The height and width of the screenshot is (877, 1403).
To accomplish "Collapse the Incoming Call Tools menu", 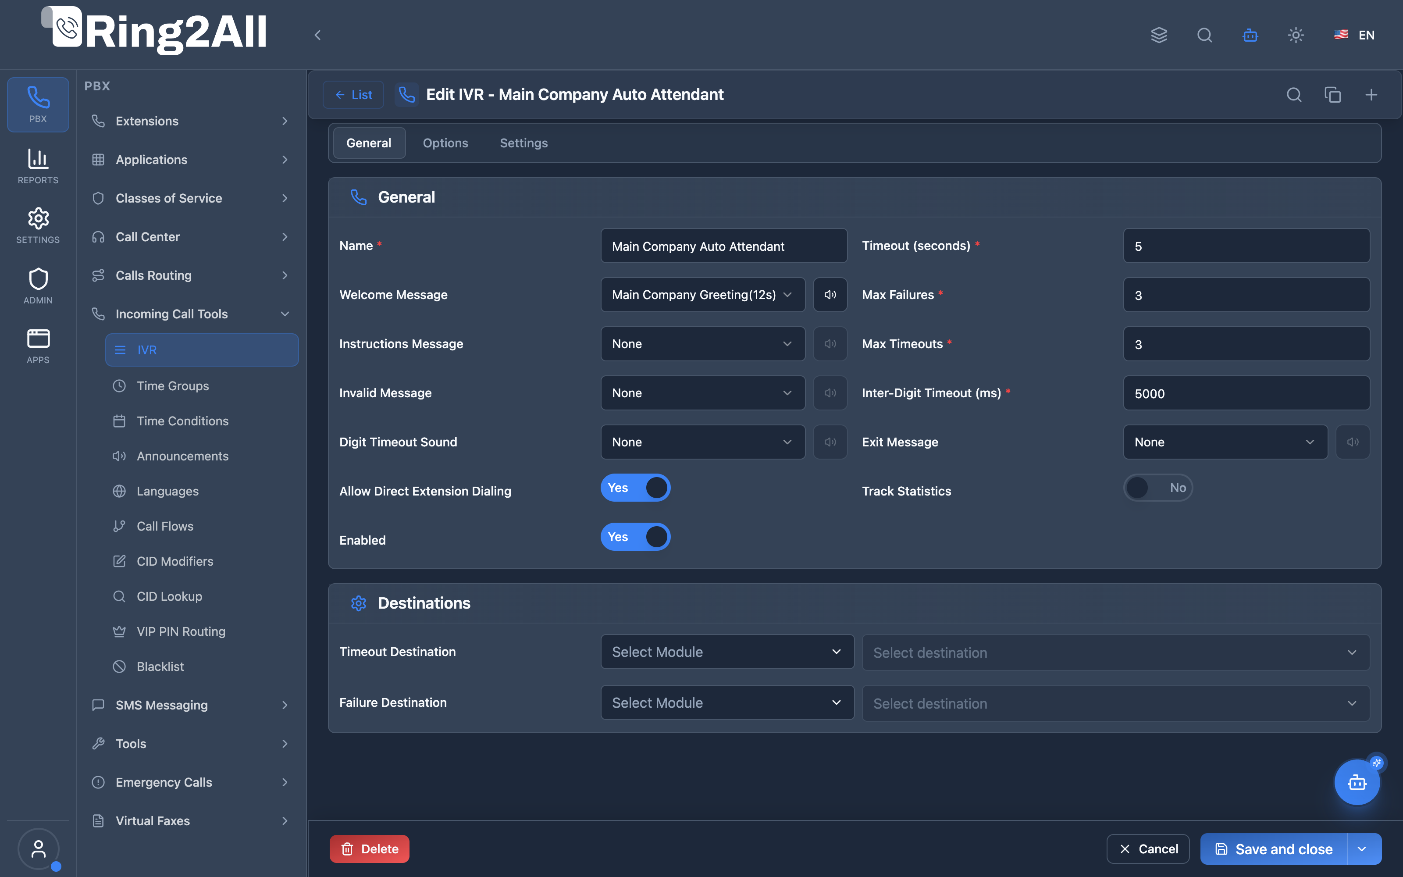I will [x=191, y=314].
